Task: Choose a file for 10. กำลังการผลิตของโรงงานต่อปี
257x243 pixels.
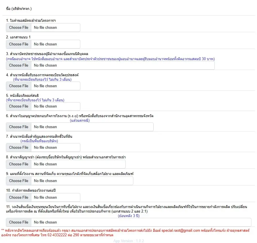Action: pos(19,197)
